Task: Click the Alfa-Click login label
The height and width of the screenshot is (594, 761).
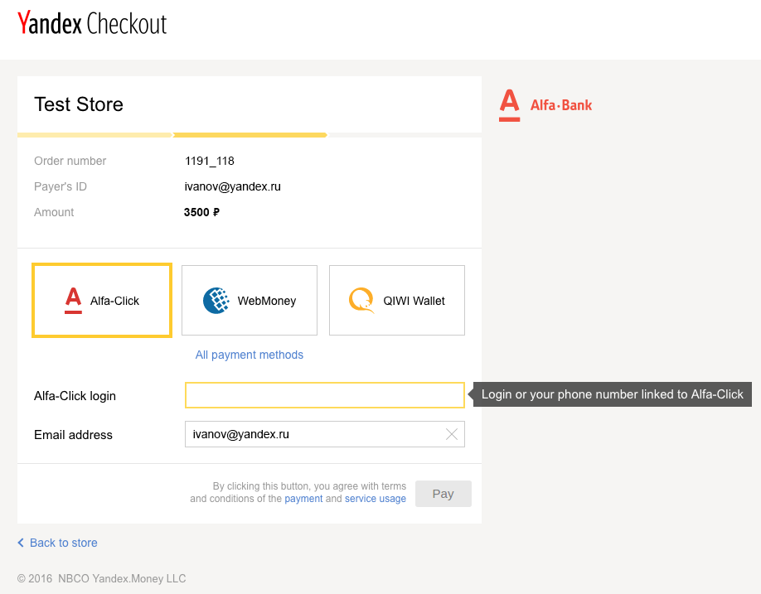Action: tap(75, 396)
